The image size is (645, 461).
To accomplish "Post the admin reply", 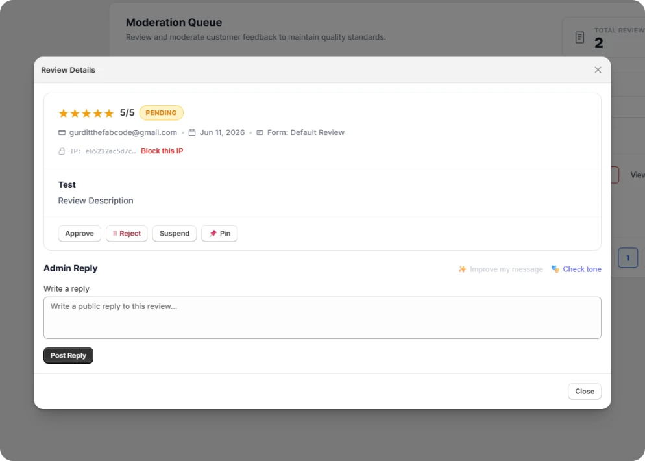I will tap(68, 355).
